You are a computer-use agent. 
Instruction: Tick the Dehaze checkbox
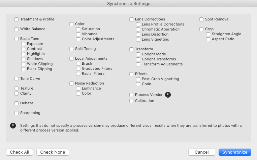pyautogui.click(x=17, y=103)
